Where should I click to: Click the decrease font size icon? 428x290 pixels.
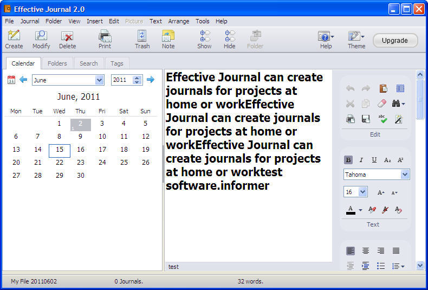[394, 192]
